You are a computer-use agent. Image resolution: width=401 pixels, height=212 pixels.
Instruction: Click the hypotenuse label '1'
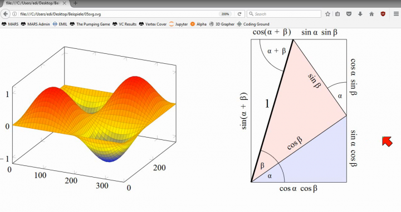click(x=267, y=104)
